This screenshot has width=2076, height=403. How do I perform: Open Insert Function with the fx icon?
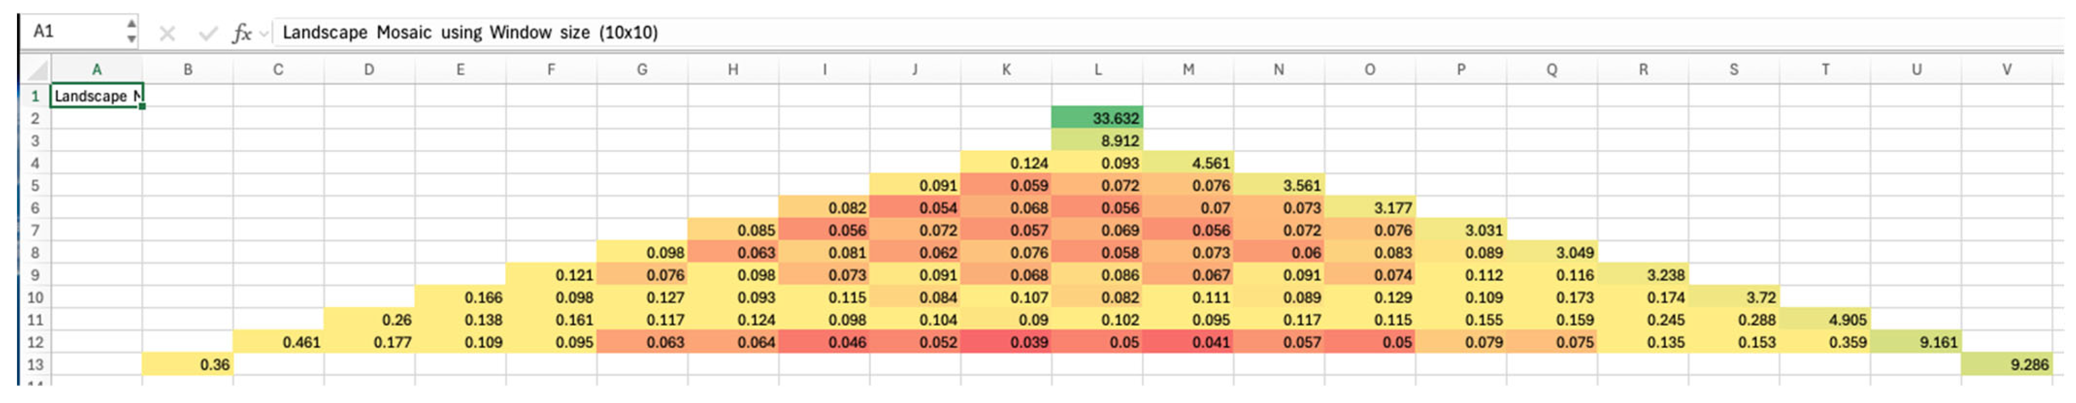(241, 33)
